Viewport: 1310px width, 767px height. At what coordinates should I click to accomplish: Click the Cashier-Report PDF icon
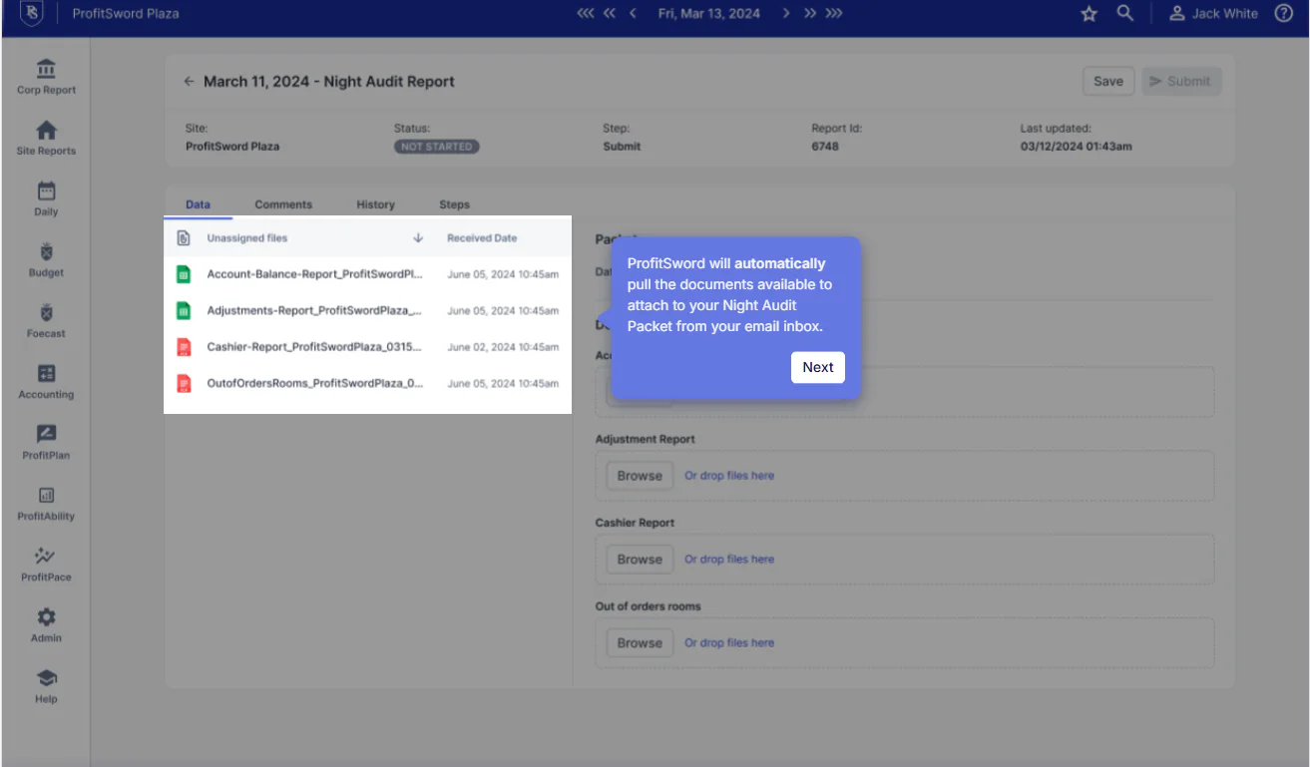[184, 347]
